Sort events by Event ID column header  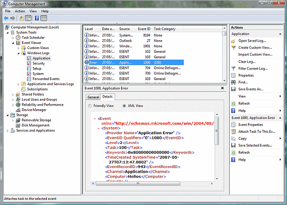click(144, 29)
